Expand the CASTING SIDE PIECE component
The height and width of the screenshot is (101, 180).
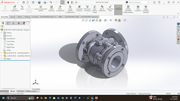[2, 56]
